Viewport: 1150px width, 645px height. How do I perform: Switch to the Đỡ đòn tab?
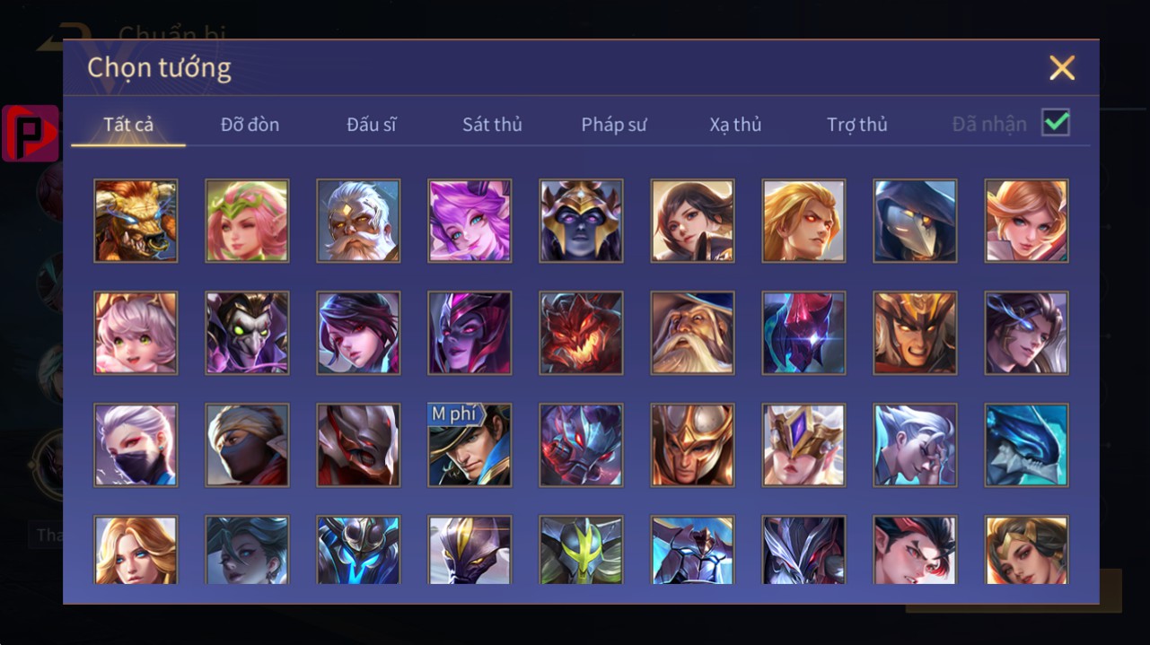250,125
